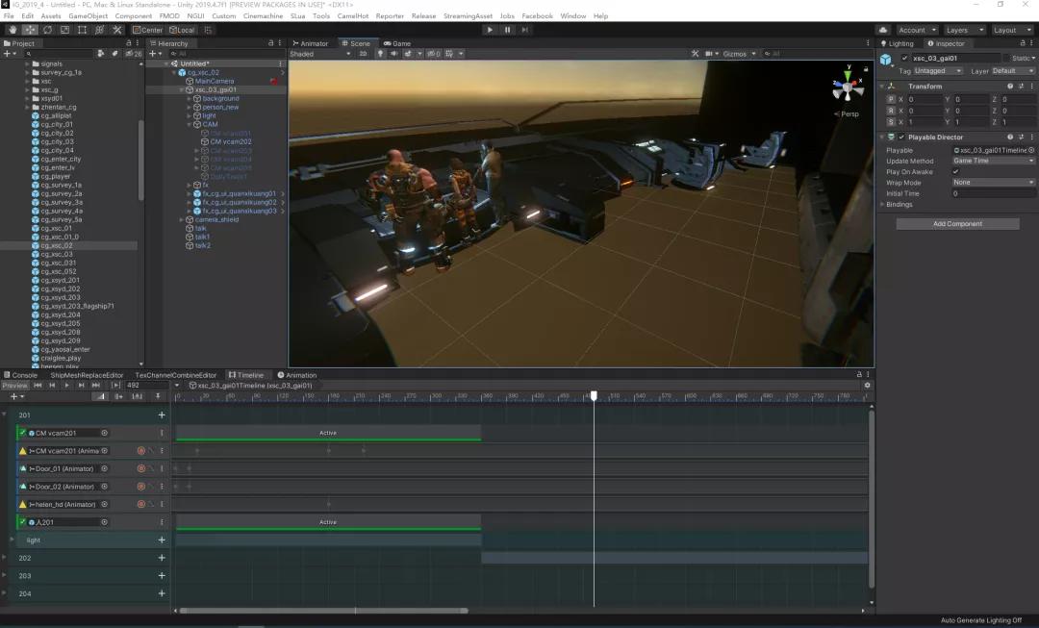Screen dimensions: 1039x628
Task: Click record button on Door_01 track
Action: click(x=140, y=468)
